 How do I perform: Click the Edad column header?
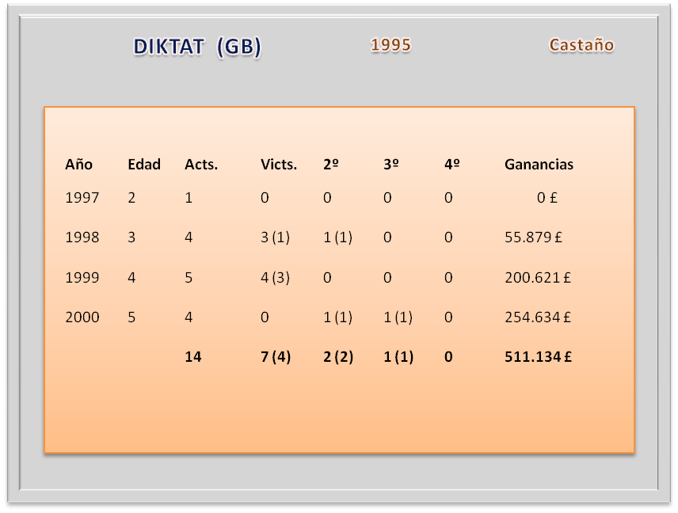tap(144, 165)
